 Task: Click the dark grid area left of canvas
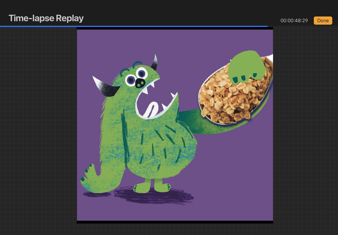coord(38,127)
